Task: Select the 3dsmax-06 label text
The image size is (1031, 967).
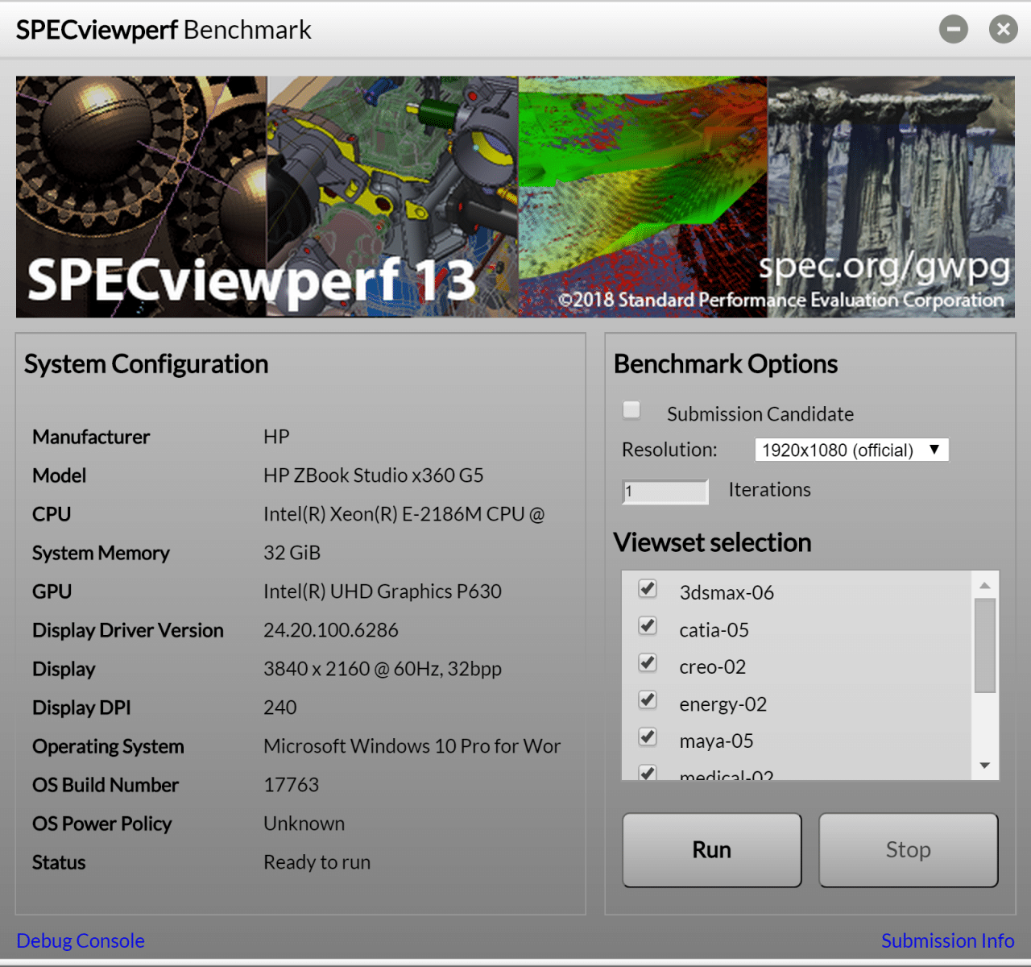Action: tap(727, 592)
